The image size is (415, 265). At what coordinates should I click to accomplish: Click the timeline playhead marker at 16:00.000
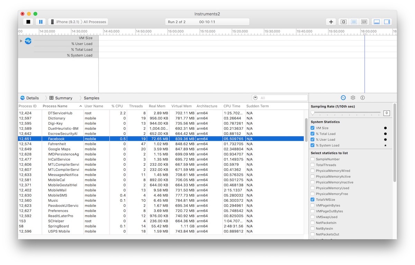point(365,34)
